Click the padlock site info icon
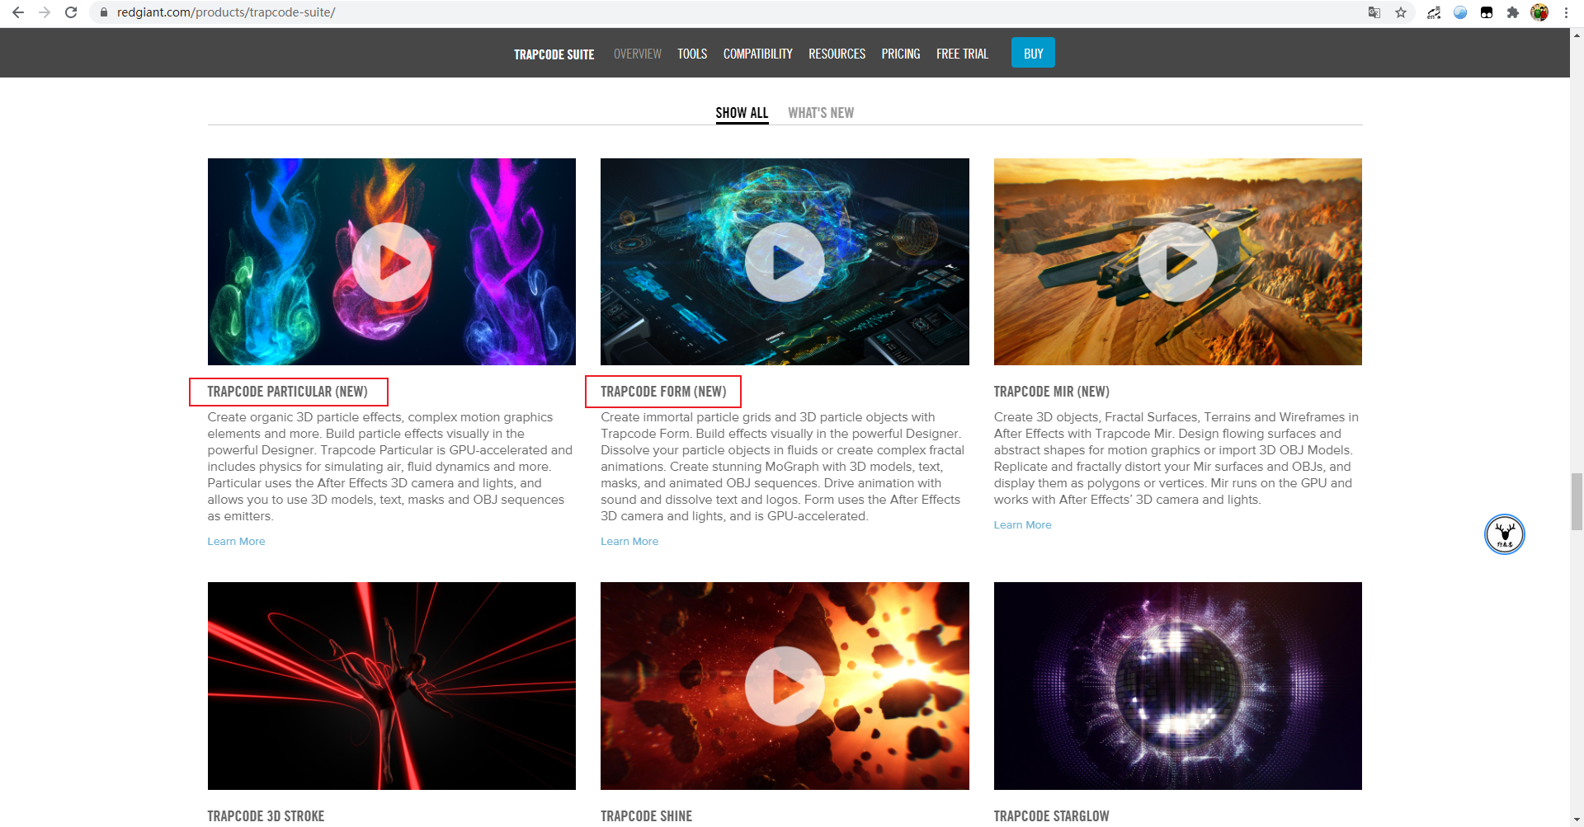This screenshot has width=1584, height=827. pyautogui.click(x=104, y=12)
